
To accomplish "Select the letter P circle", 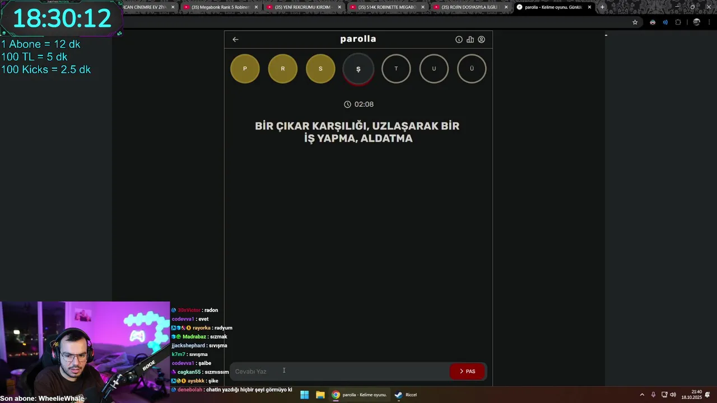I will pyautogui.click(x=245, y=69).
